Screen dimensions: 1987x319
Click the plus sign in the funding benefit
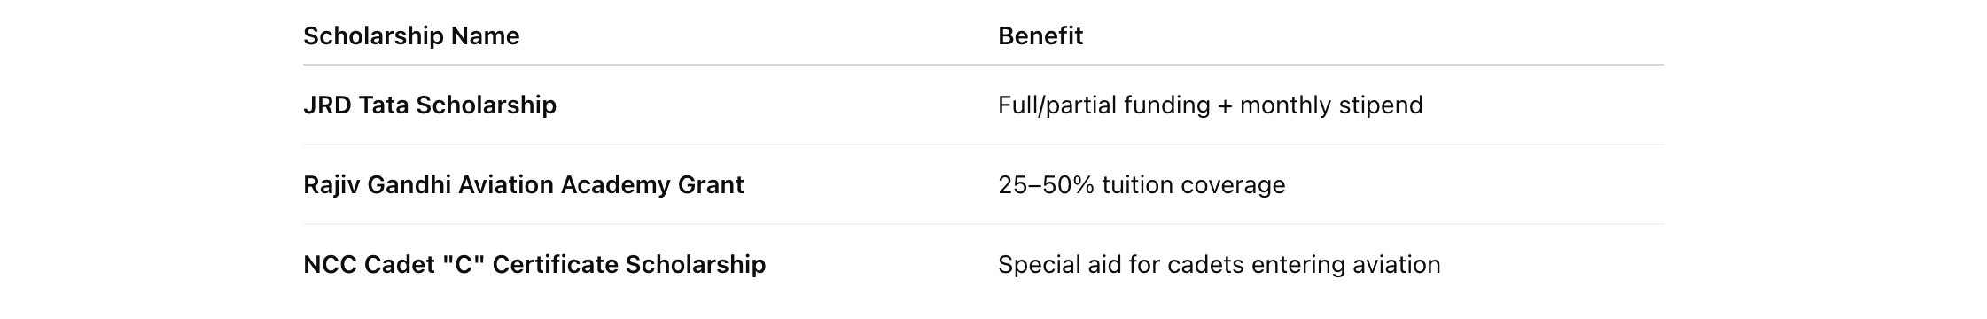[1225, 105]
